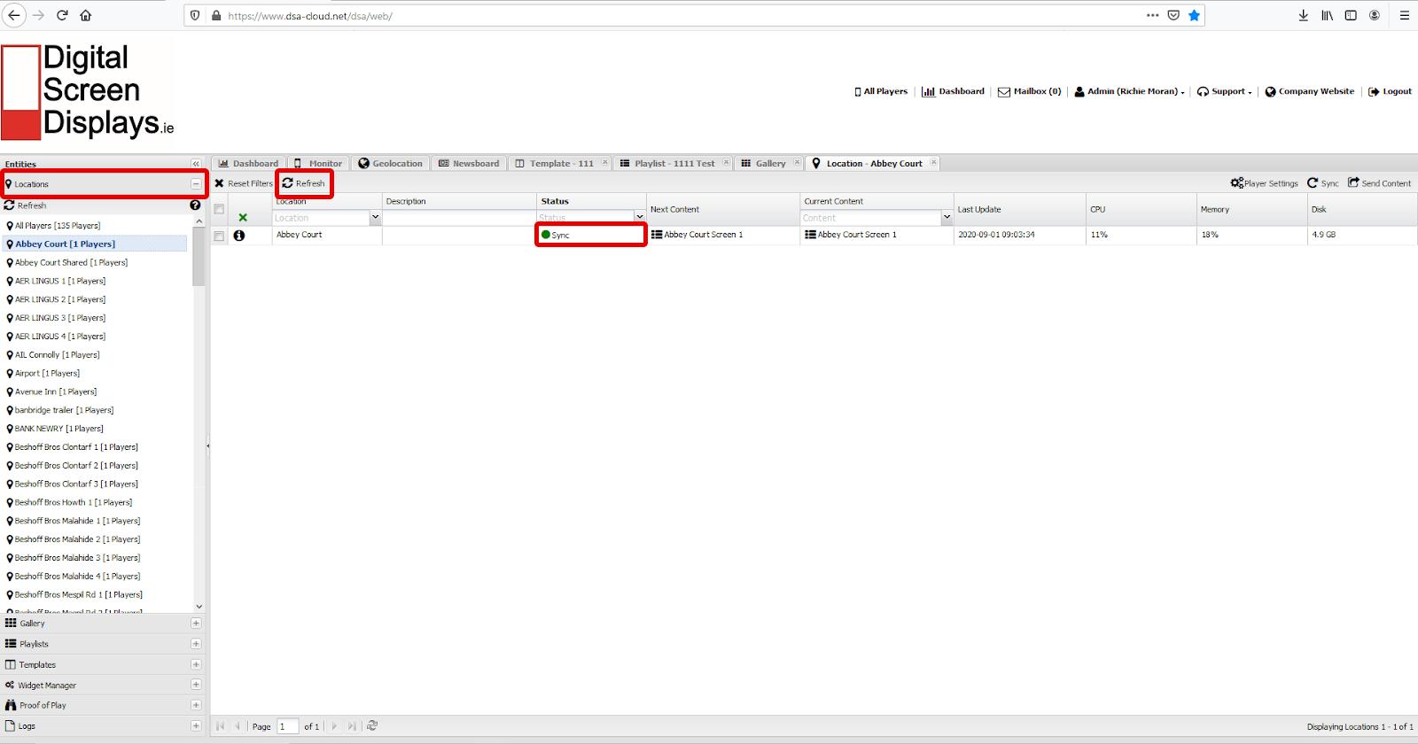Click Reset Filters button

(244, 183)
